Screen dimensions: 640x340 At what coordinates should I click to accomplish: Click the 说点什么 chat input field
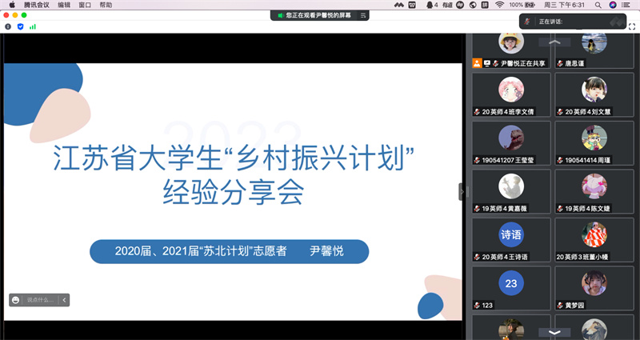click(40, 300)
